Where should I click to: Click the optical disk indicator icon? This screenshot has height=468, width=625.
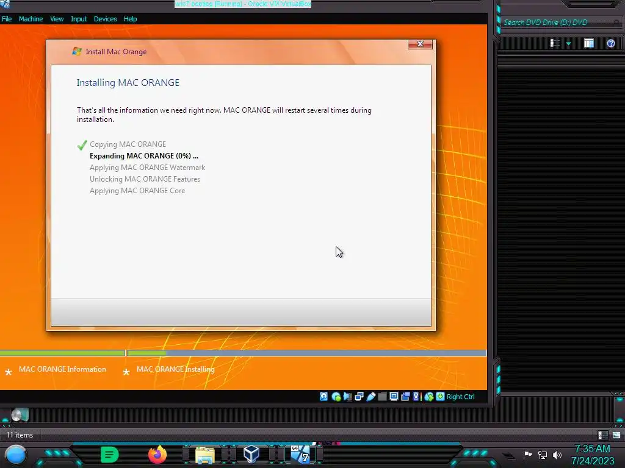pyautogui.click(x=336, y=396)
